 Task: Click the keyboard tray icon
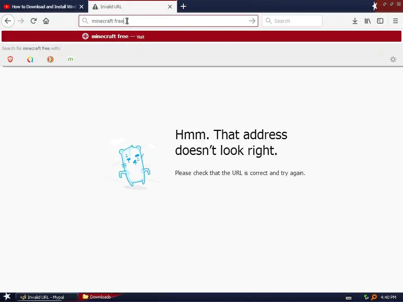tap(349, 298)
